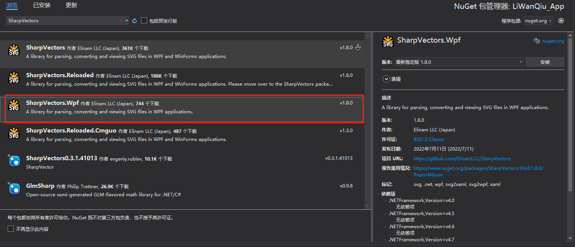Open version dropdown showing 1.8.0
The image size is (575, 247).
click(x=459, y=62)
